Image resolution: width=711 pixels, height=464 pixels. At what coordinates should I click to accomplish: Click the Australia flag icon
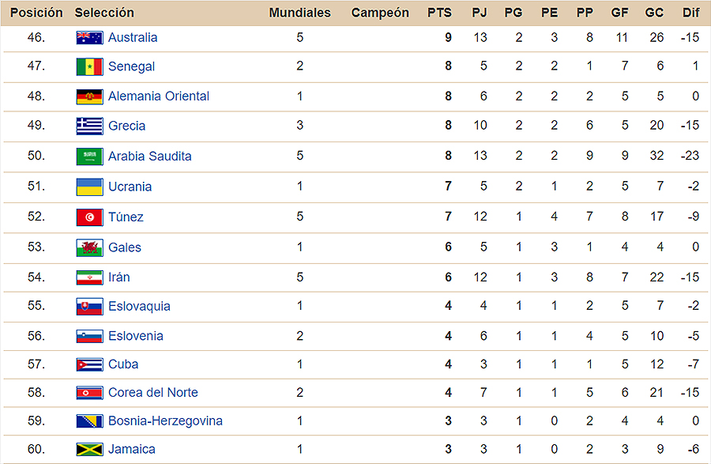point(89,38)
